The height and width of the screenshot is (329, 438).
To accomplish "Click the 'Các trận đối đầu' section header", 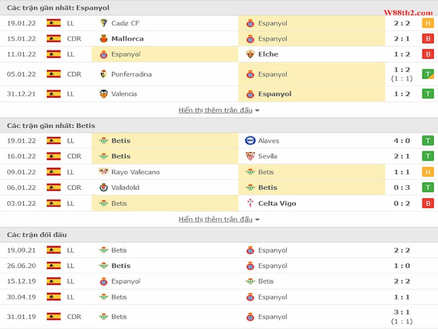I will (x=37, y=235).
